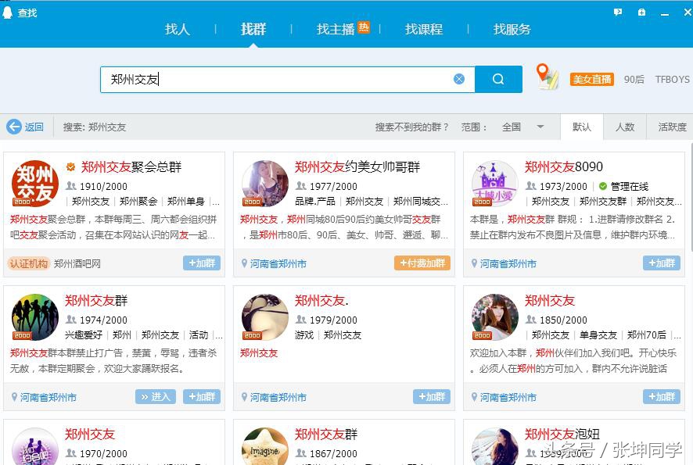Click the 郑州交友8090 group avatar thumbnail
This screenshot has width=693, height=465.
(495, 184)
